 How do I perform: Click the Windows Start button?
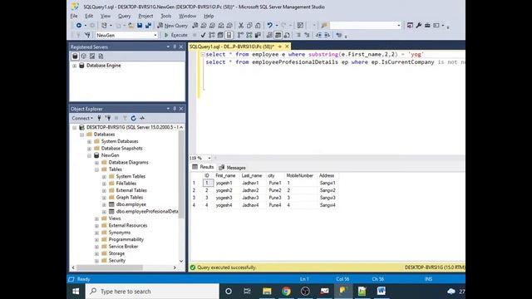[x=76, y=292]
